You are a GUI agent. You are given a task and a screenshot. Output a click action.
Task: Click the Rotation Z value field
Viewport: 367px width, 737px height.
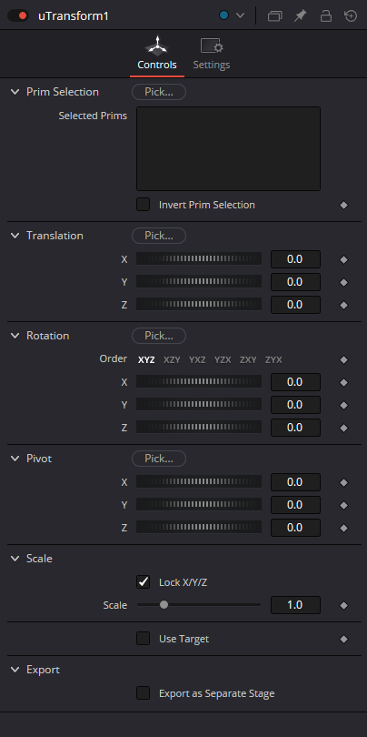coord(295,428)
